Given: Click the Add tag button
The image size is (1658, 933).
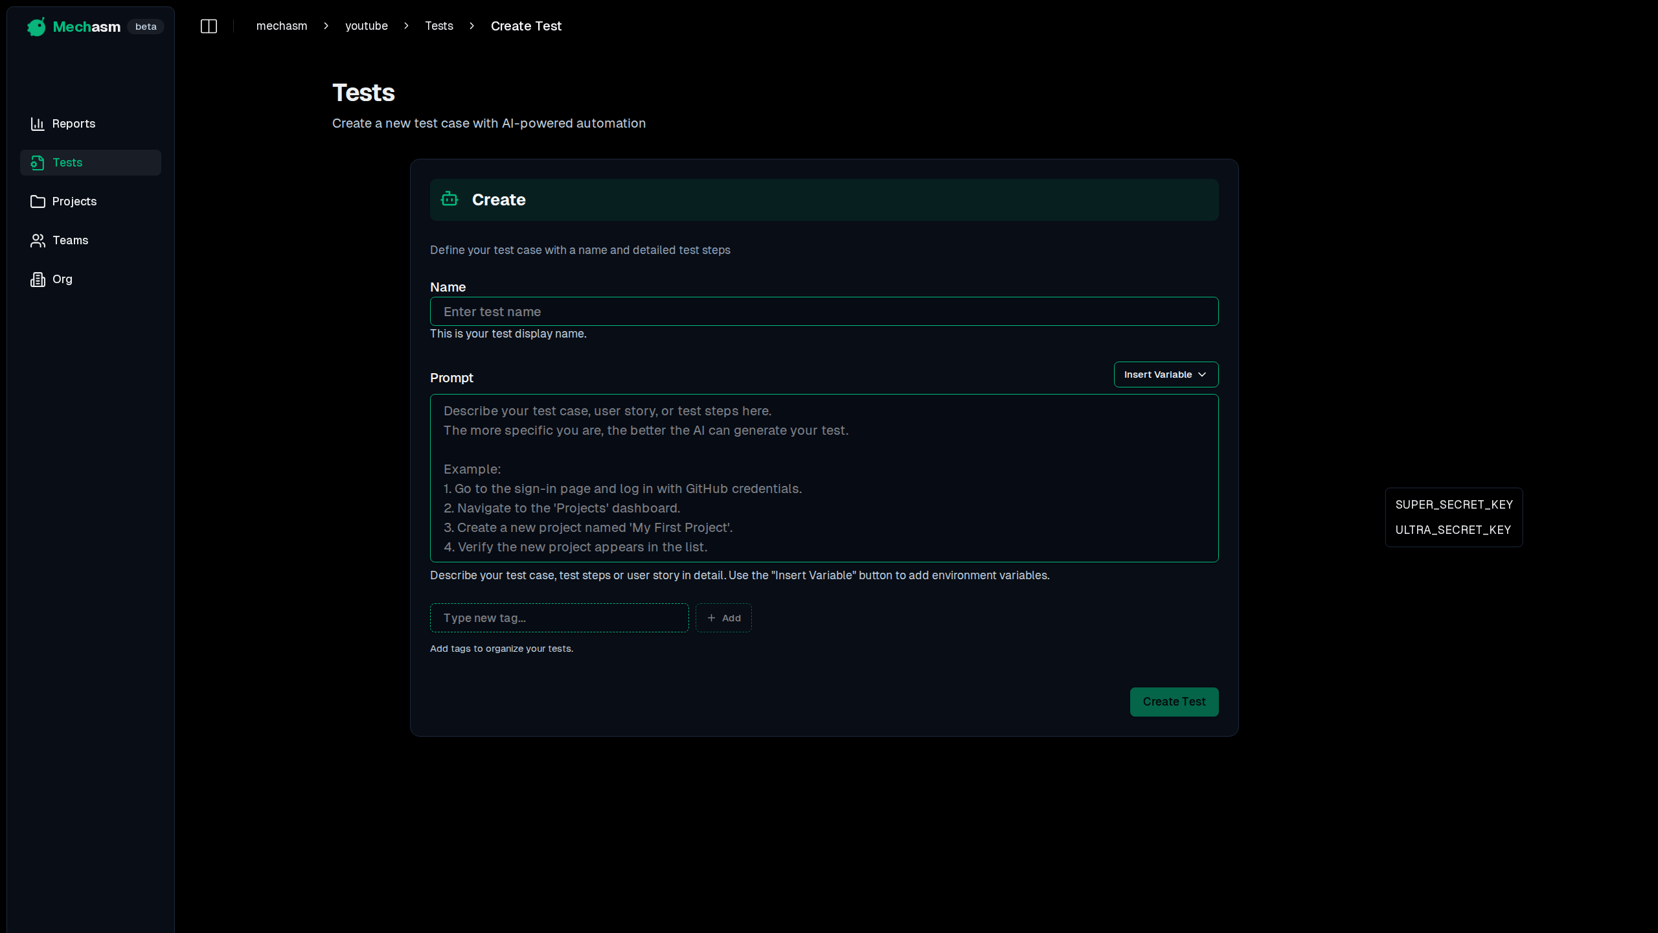Looking at the screenshot, I should tap(723, 618).
